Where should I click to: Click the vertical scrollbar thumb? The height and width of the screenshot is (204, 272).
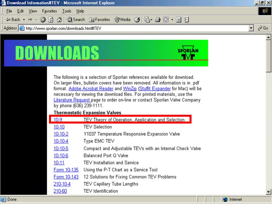point(268,56)
